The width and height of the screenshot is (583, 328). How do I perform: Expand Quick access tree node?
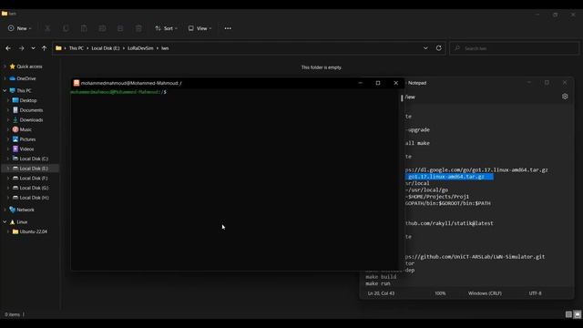[x=5, y=67]
